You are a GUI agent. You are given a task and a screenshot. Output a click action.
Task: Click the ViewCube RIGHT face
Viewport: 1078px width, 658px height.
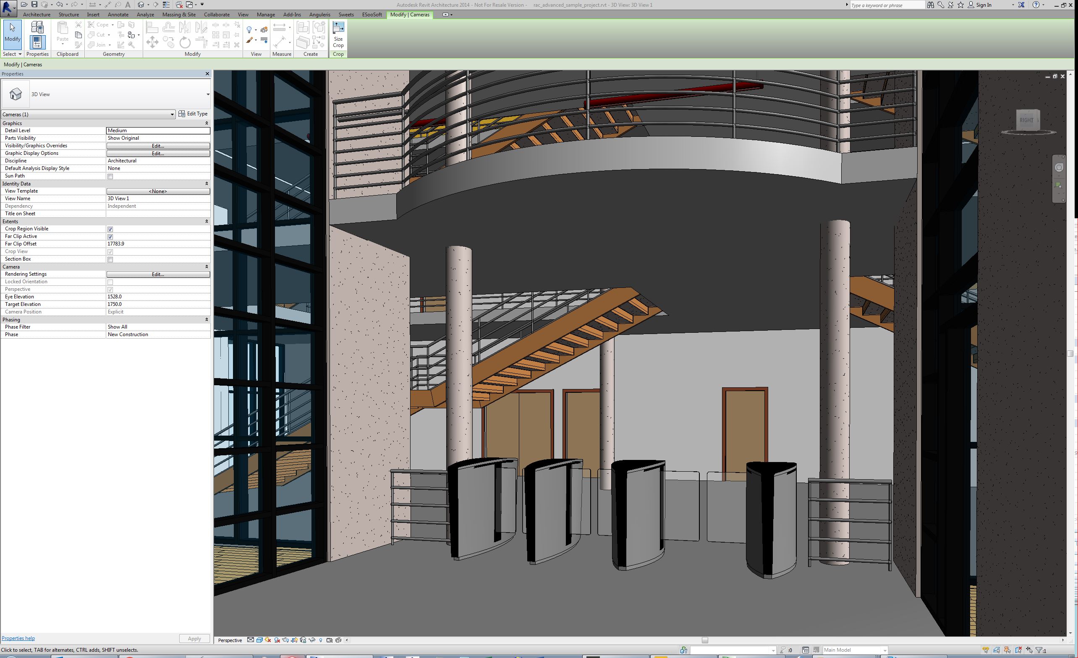point(1027,120)
